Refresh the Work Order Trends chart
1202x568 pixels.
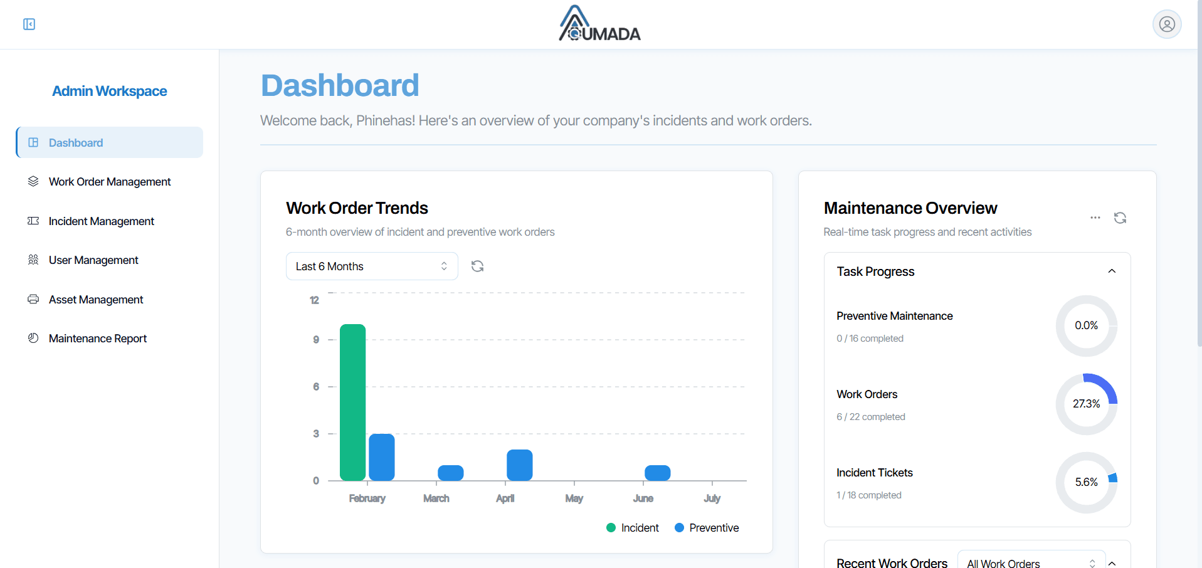tap(477, 266)
